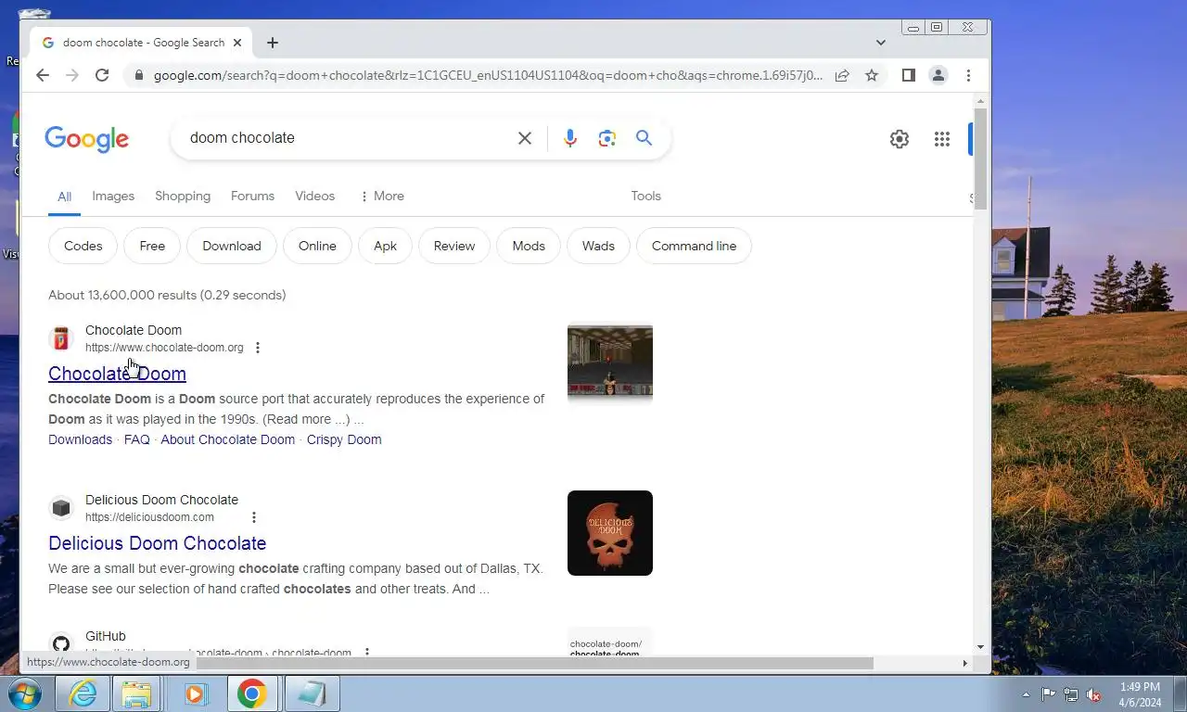Clear search box with X icon
The height and width of the screenshot is (712, 1187).
coord(525,138)
